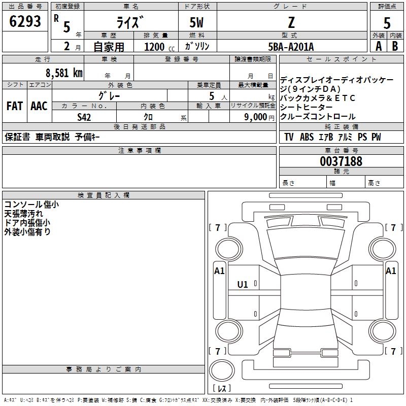Click color number S42
The height and width of the screenshot is (406, 406).
pos(84,117)
